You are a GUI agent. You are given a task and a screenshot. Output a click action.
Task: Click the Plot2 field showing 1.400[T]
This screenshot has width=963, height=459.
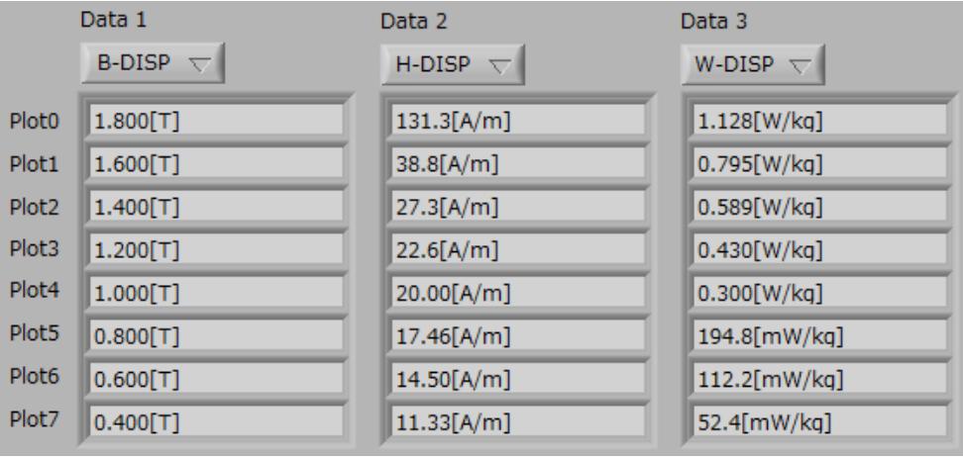215,191
